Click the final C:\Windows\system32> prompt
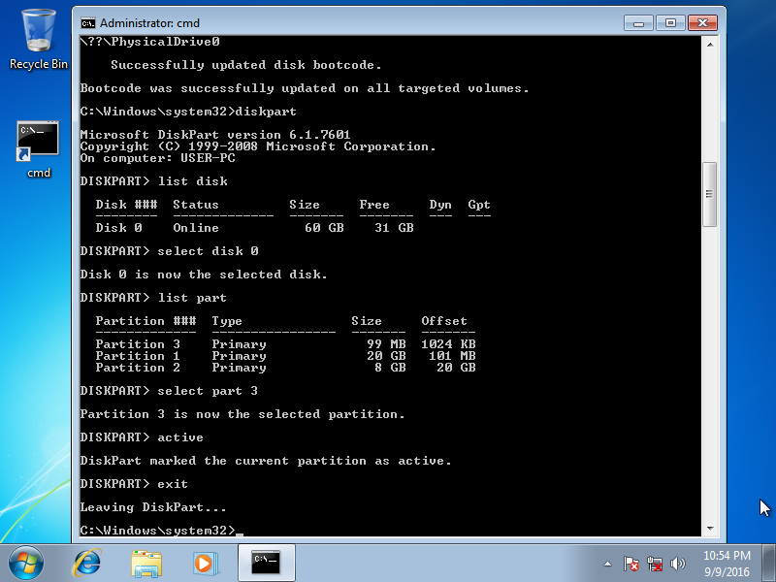 [158, 530]
